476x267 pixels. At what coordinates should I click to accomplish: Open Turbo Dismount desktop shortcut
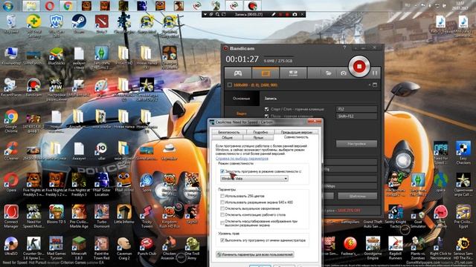102,216
